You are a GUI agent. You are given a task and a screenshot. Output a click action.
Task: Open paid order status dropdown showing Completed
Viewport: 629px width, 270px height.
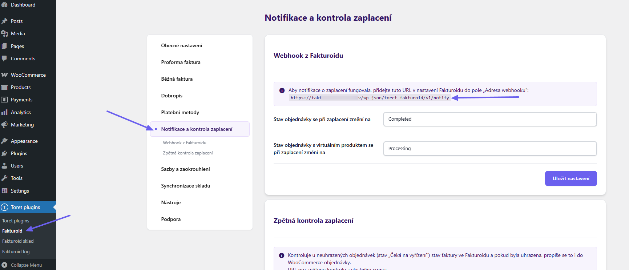(490, 119)
